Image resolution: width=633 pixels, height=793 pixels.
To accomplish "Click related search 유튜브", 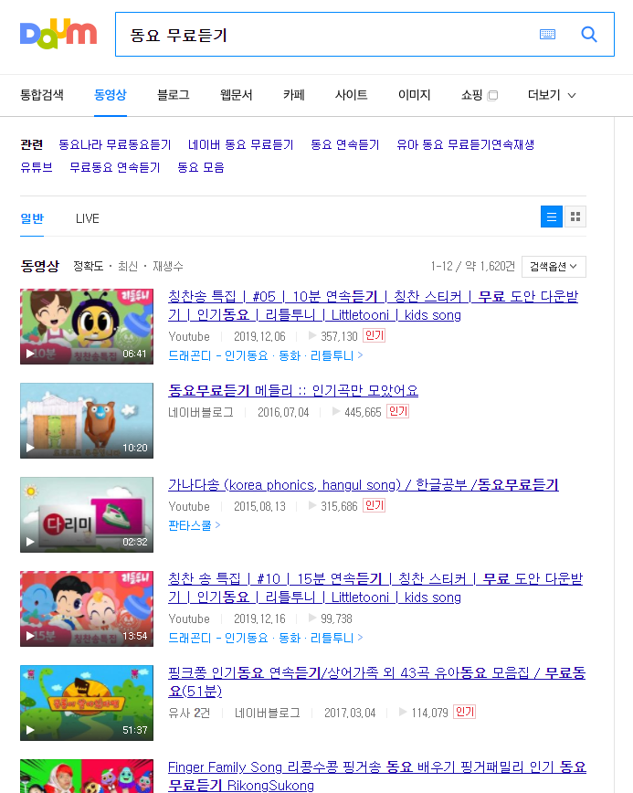I will pos(37,167).
